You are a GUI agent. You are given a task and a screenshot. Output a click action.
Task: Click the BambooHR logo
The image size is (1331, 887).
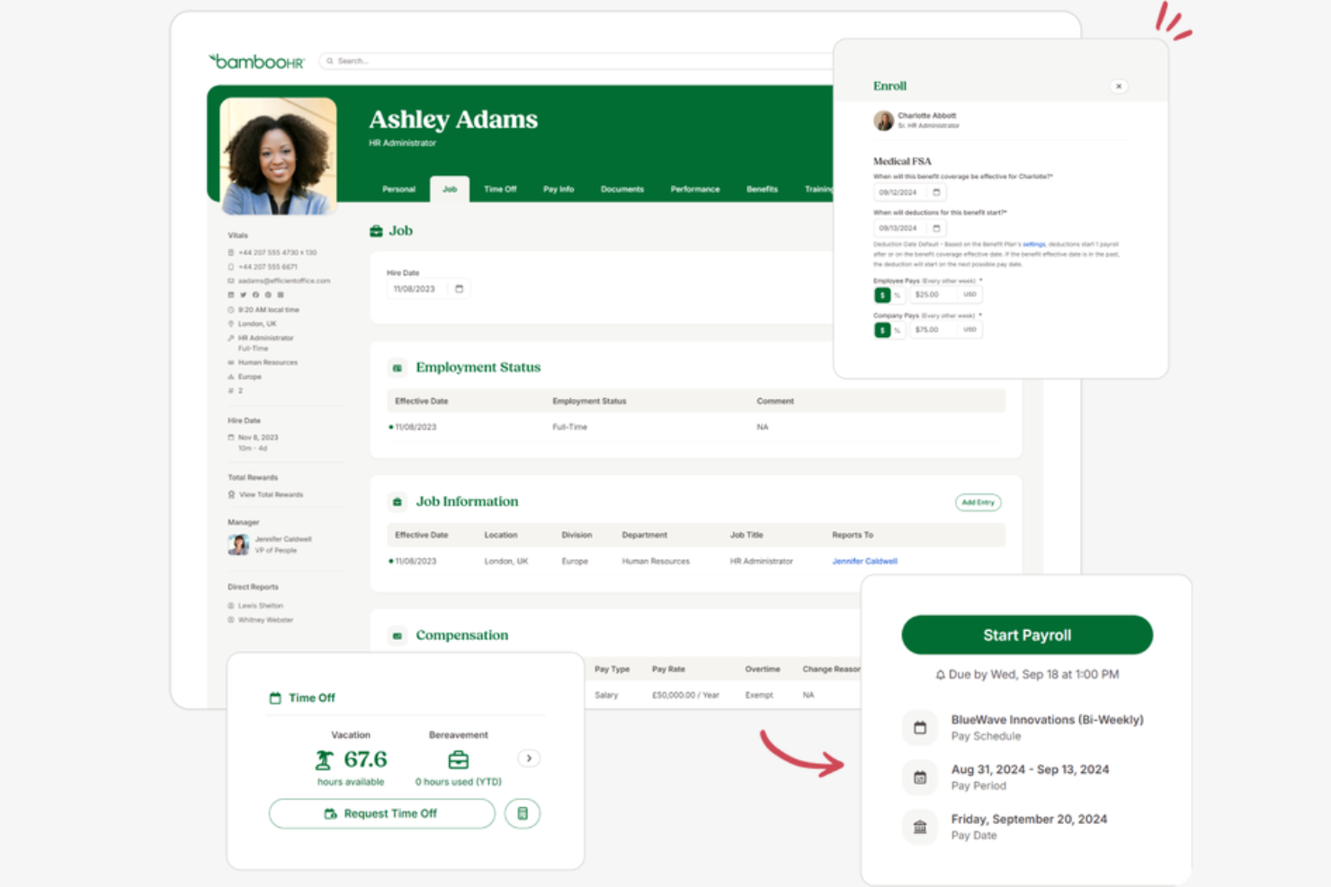point(257,61)
